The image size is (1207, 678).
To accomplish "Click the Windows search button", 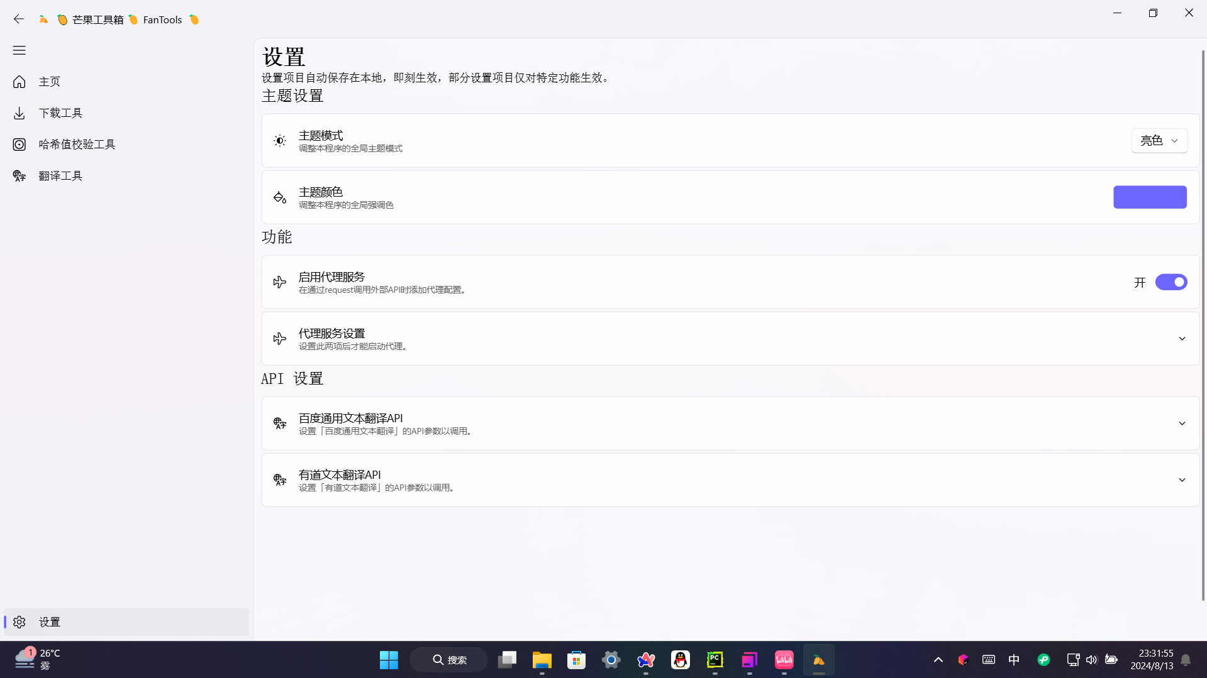I will [449, 660].
